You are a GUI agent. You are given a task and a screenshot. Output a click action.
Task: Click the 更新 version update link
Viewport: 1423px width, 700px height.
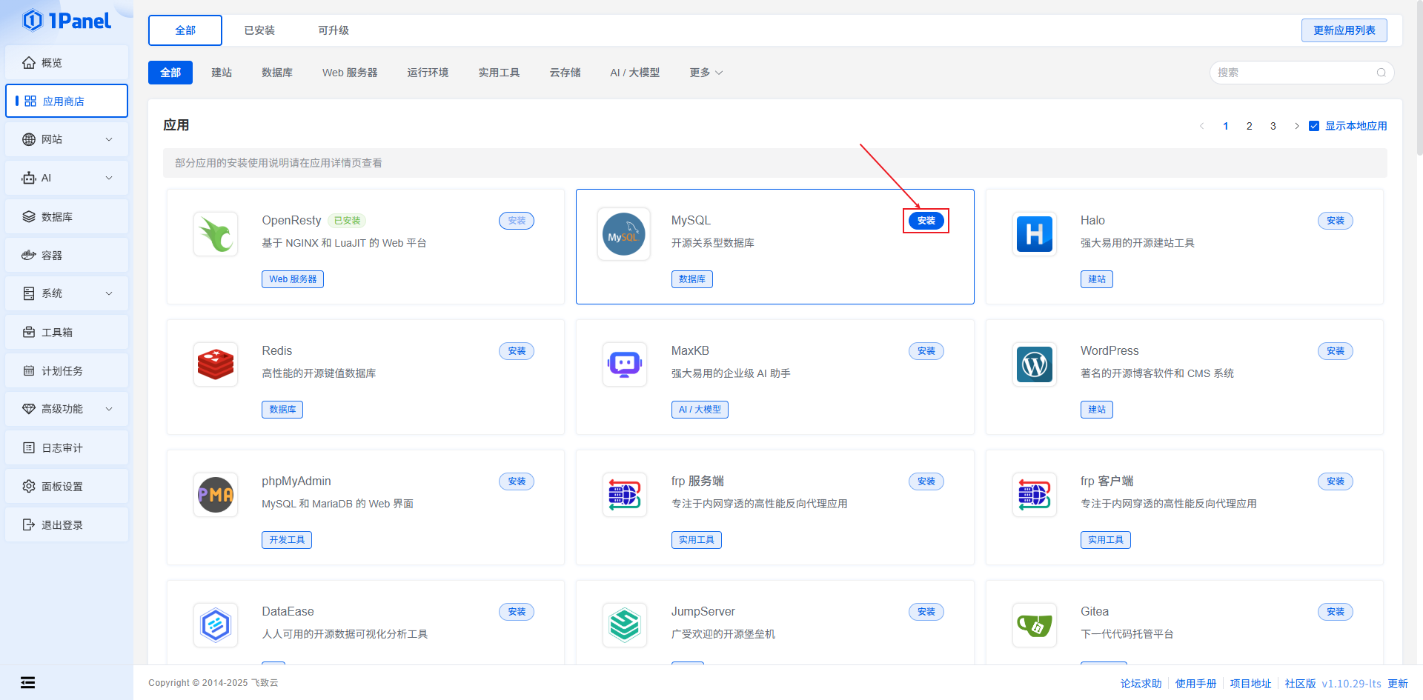1398,684
